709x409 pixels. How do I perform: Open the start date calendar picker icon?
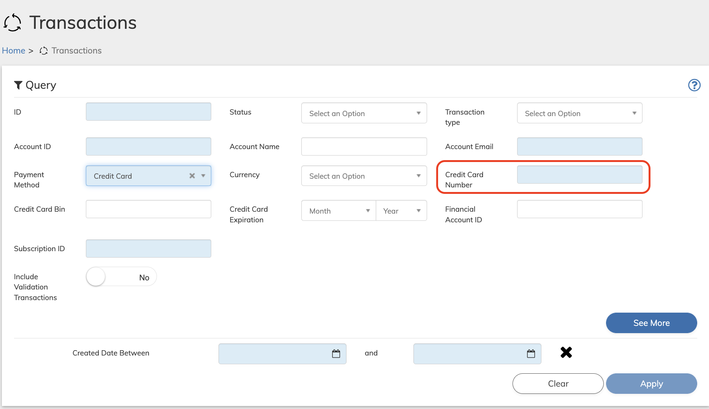(x=336, y=354)
